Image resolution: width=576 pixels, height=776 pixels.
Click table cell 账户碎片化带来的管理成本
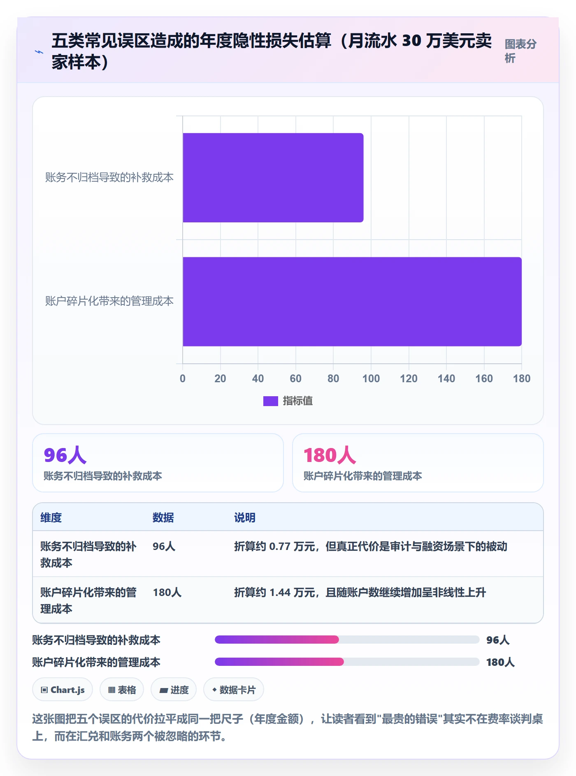tap(88, 600)
